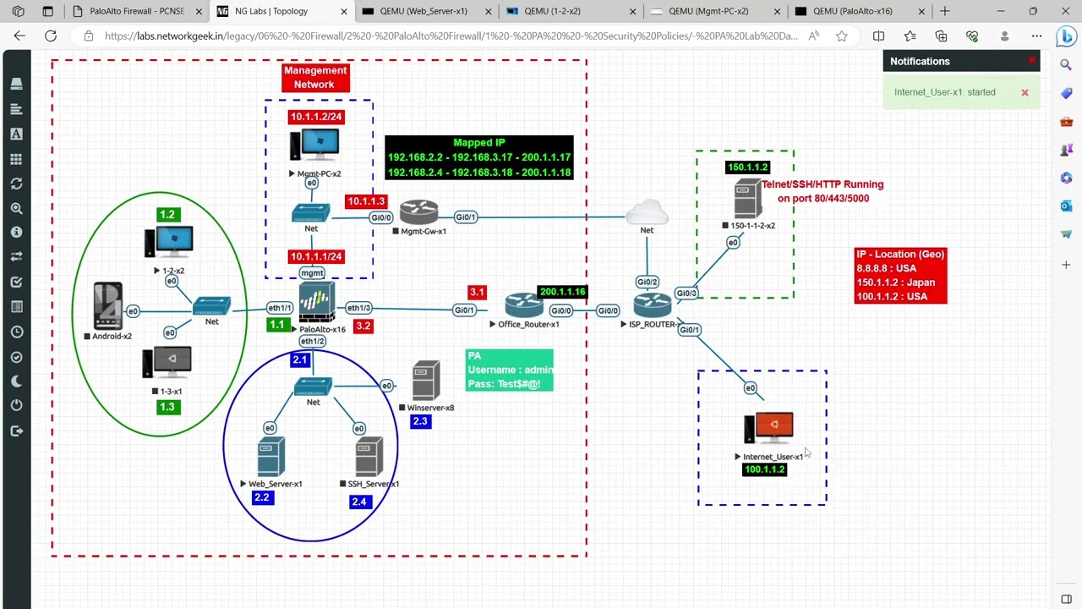This screenshot has width=1082, height=609.
Task: Click the IP - Location (Geo) label
Action: point(900,276)
